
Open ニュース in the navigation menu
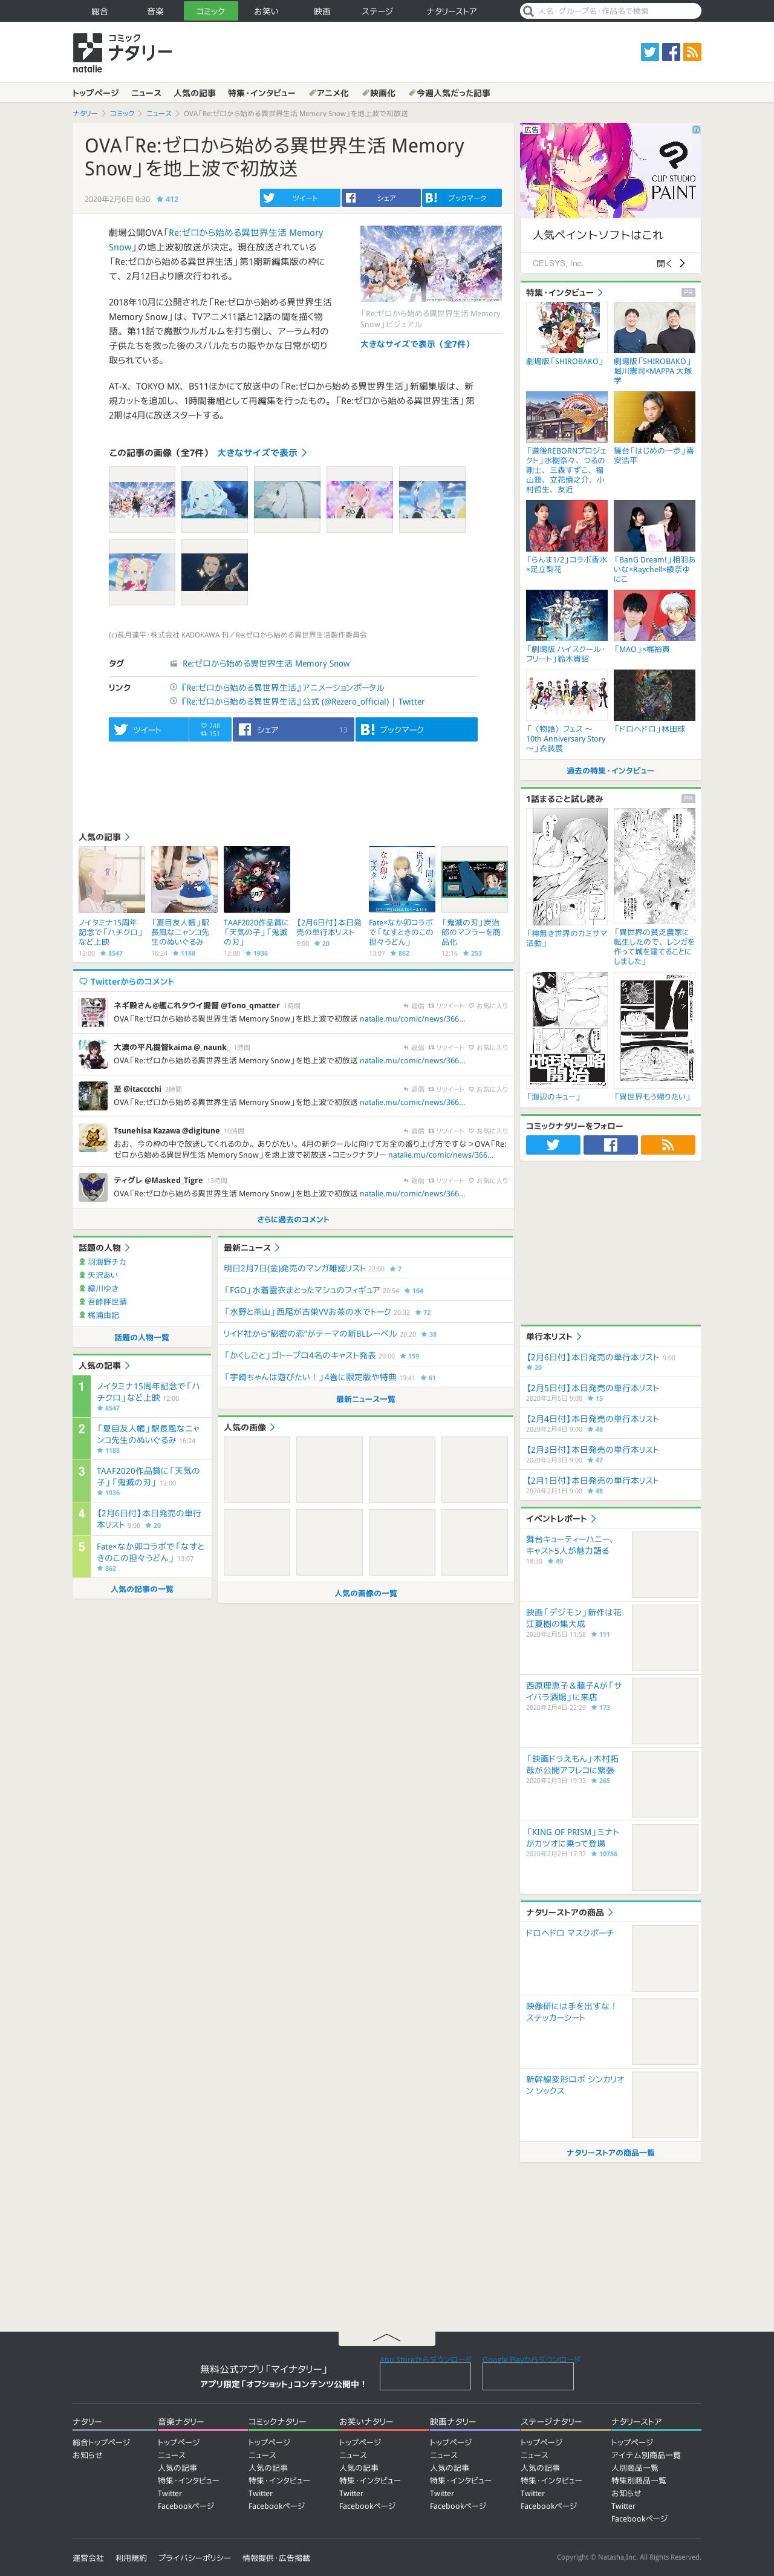[146, 93]
